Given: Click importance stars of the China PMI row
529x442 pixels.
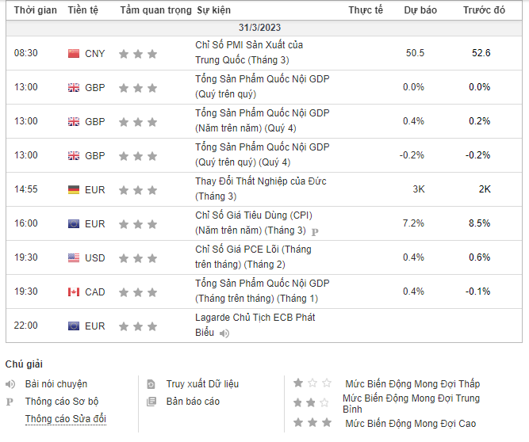Looking at the screenshot, I should click(x=138, y=54).
